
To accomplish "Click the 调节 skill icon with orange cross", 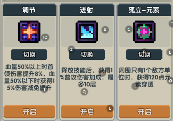I will pyautogui.click(x=29, y=32).
